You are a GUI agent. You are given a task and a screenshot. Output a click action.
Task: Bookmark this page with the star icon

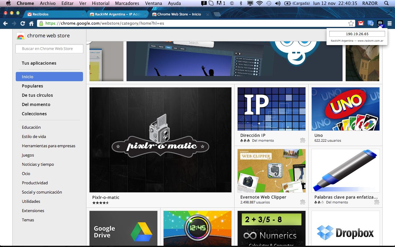(351, 23)
